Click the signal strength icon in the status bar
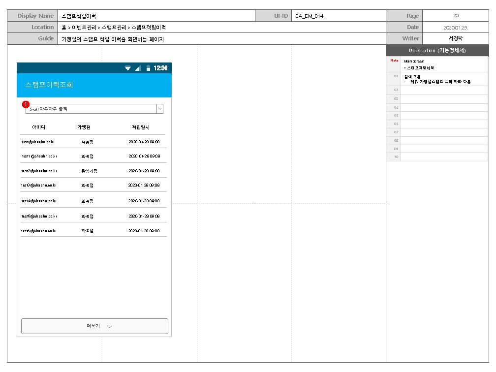The height and width of the screenshot is (372, 496). pos(138,68)
